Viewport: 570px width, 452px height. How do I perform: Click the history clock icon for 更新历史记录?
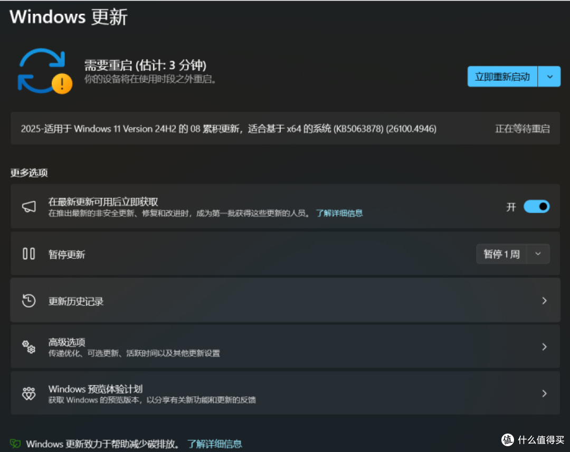coord(29,300)
